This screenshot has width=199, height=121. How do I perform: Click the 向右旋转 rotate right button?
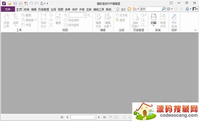click(71, 25)
